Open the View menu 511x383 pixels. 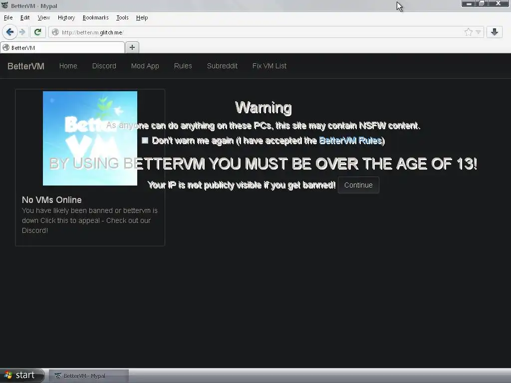[44, 17]
